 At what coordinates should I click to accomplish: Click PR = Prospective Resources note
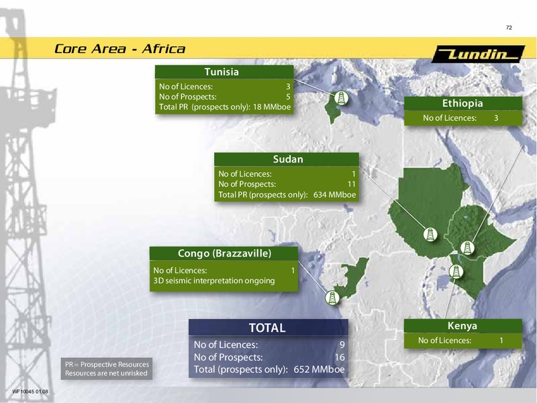(107, 364)
